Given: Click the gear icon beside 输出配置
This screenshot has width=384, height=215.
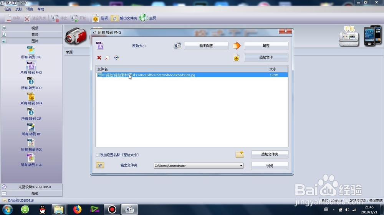Looking at the screenshot, I should coord(177,46).
